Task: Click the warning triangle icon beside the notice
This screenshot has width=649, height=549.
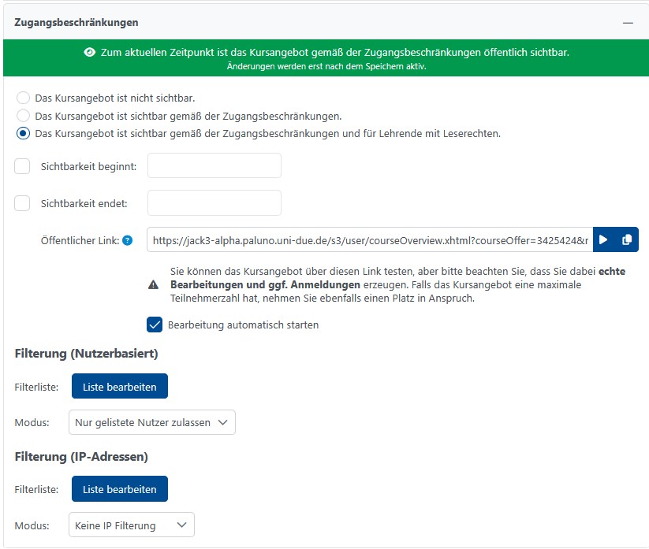Action: pyautogui.click(x=153, y=284)
